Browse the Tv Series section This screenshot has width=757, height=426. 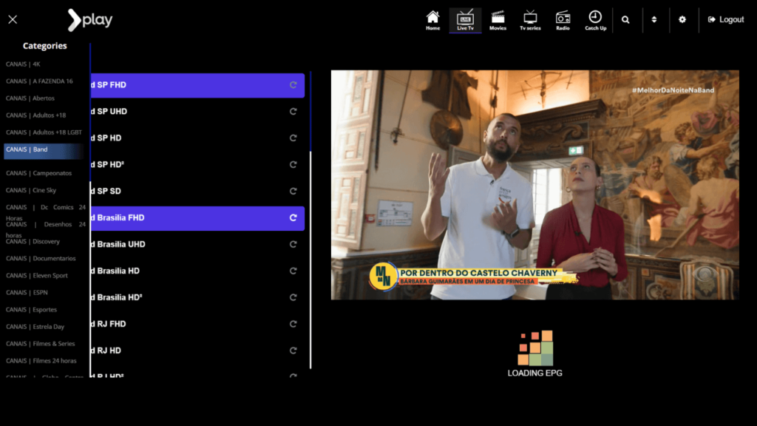530,19
